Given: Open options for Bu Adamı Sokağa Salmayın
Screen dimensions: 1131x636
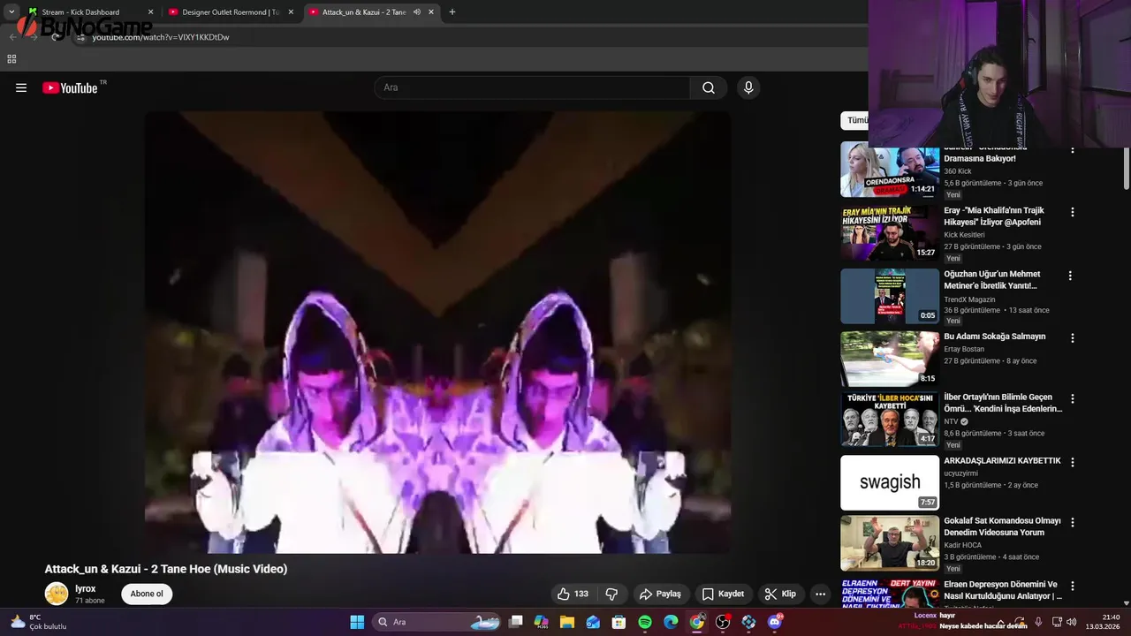Looking at the screenshot, I should click(x=1073, y=338).
